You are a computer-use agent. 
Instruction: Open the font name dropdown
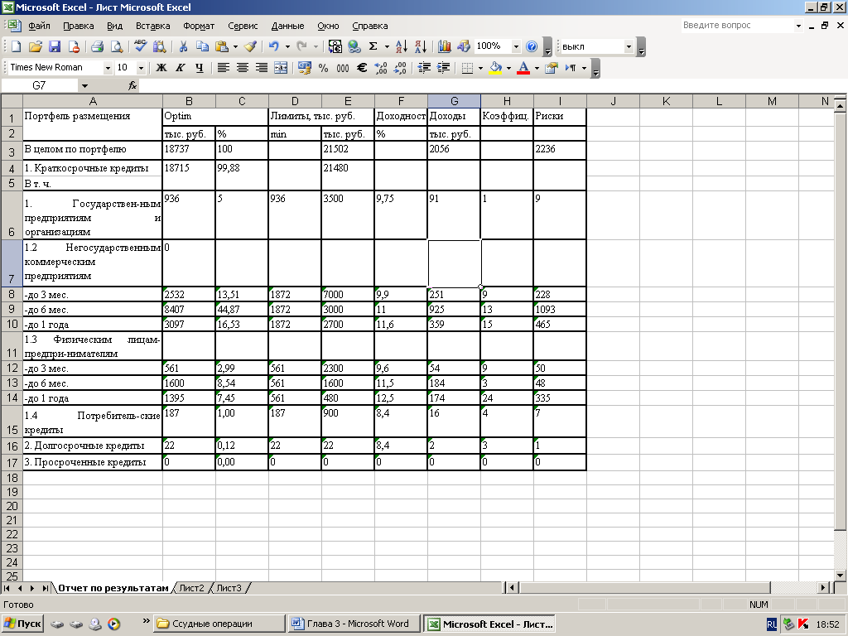(108, 68)
